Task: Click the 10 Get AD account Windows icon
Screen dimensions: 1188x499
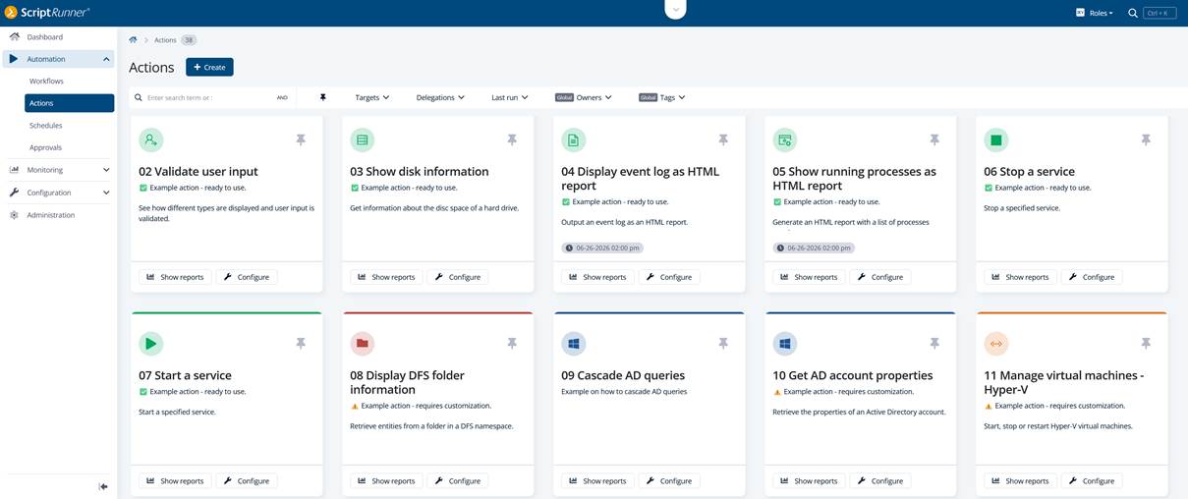Action: tap(784, 344)
